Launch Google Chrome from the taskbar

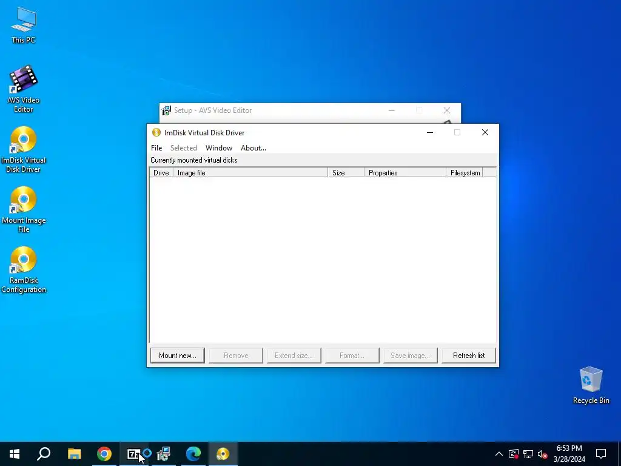tap(104, 454)
